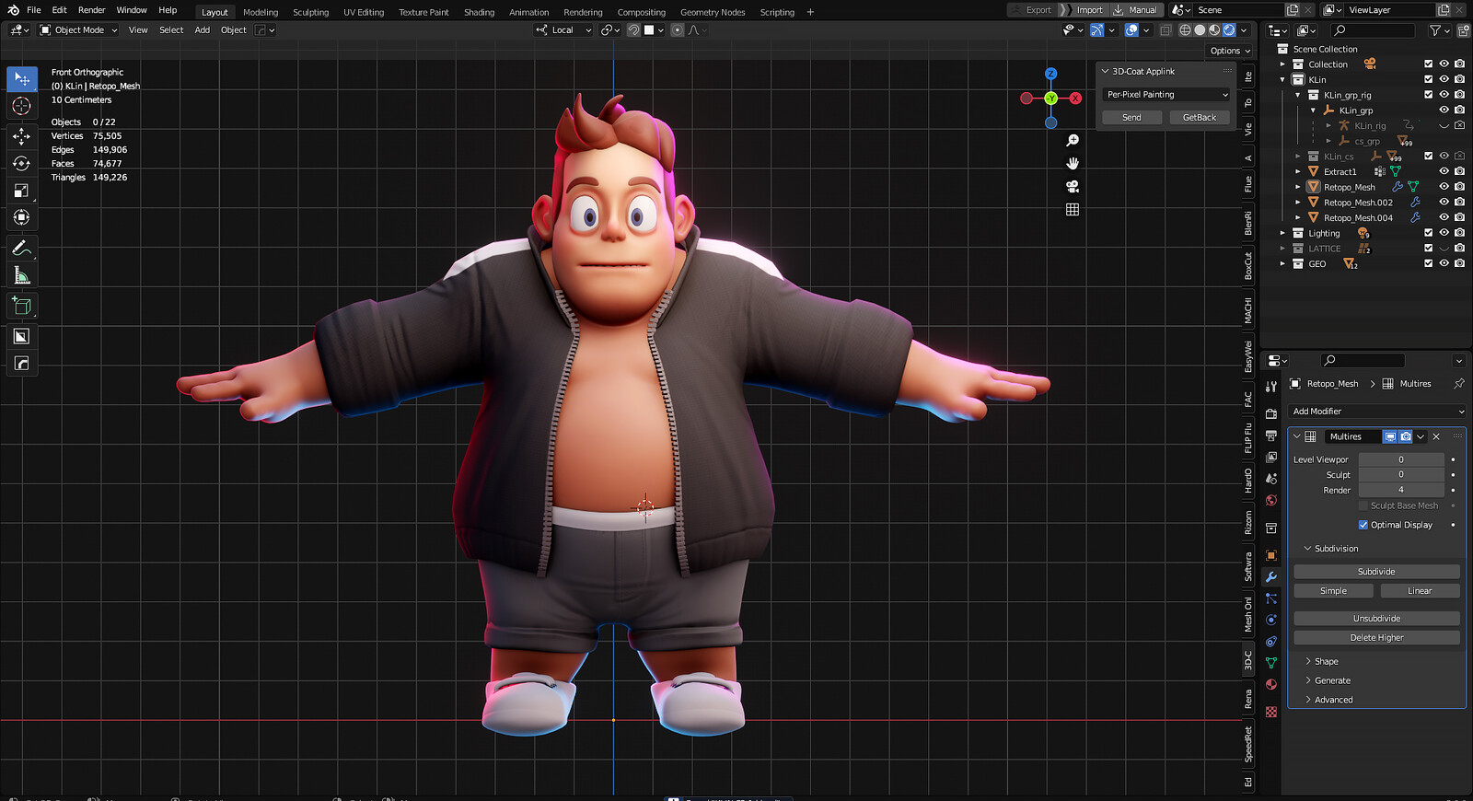The height and width of the screenshot is (801, 1473).
Task: Click the red X axis on navigation gizmo
Action: click(x=1075, y=99)
